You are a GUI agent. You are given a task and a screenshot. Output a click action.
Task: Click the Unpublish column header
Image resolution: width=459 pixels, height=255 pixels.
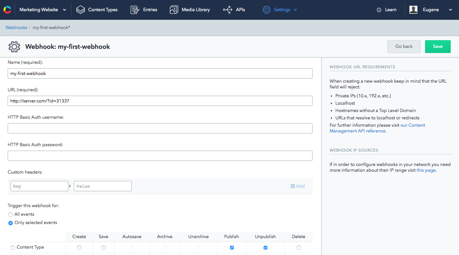tap(265, 236)
